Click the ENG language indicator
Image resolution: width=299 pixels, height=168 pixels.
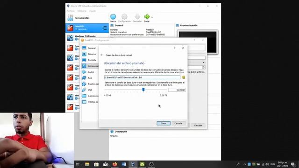(x=273, y=164)
